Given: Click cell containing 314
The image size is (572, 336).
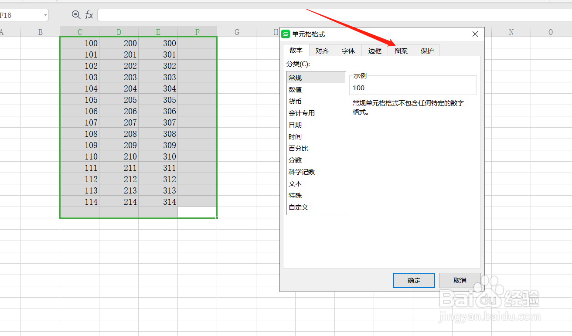Looking at the screenshot, I should (x=158, y=202).
